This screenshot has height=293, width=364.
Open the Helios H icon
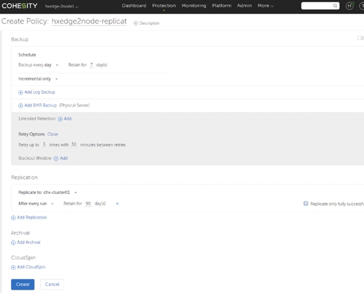349,6
